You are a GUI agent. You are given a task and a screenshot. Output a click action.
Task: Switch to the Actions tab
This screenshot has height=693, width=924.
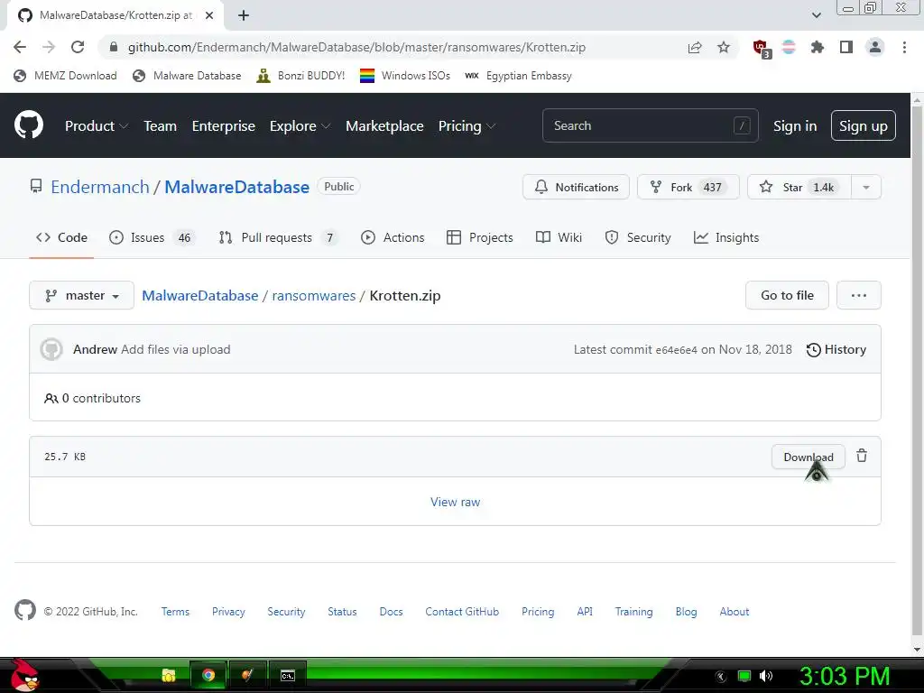pyautogui.click(x=393, y=237)
